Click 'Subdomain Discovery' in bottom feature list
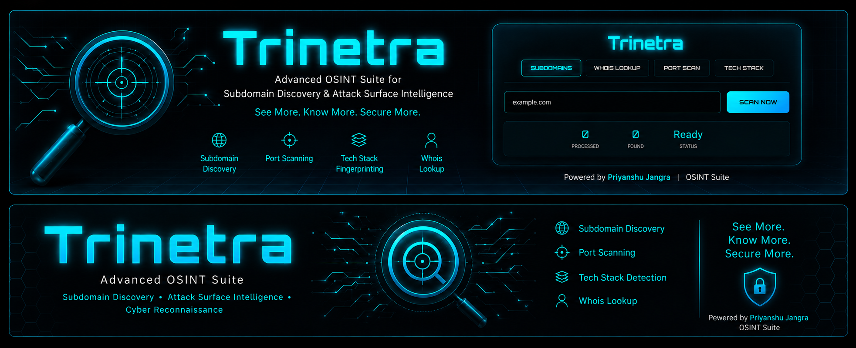Screen dimensions: 856x348 coord(622,229)
